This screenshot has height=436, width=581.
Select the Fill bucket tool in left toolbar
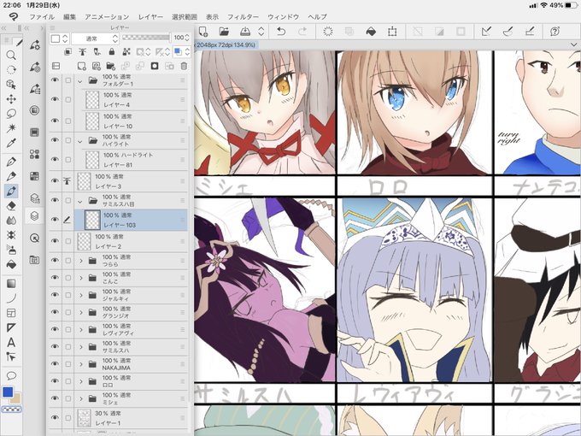(x=11, y=264)
